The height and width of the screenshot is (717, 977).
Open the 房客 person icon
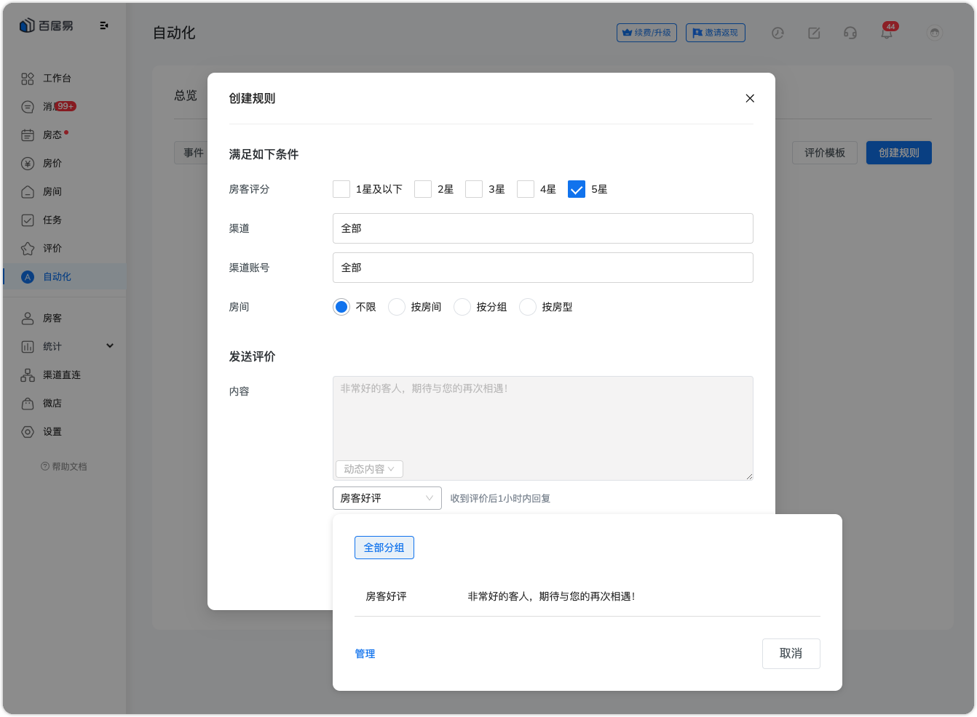pyautogui.click(x=28, y=319)
